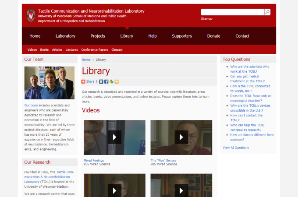Open the Sitemap link
The width and height of the screenshot is (298, 197).
206,18
